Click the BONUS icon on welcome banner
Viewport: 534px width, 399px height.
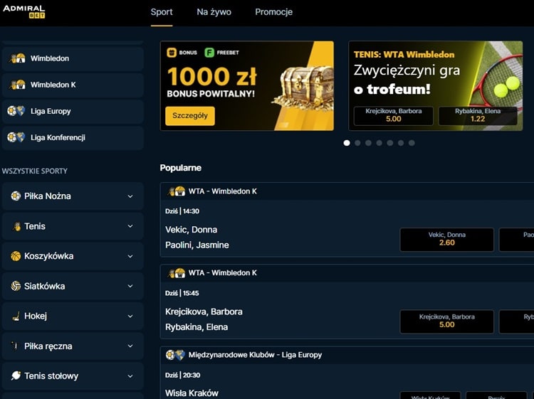pos(172,53)
